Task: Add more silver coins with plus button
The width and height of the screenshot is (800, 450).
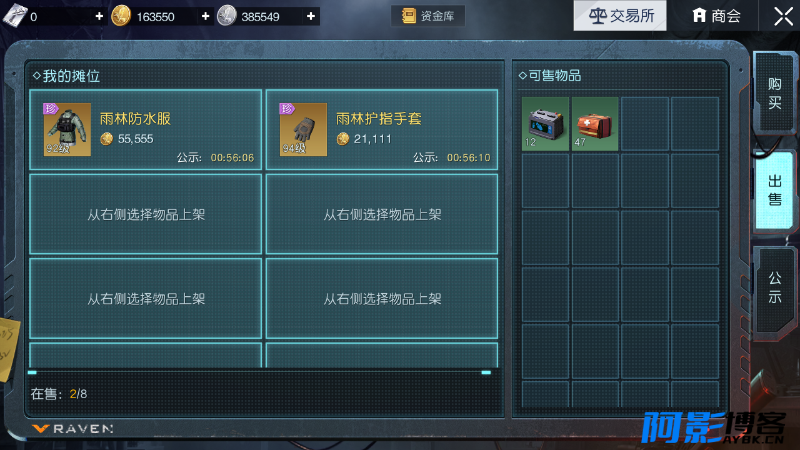Action: pos(311,16)
